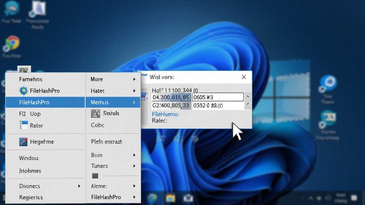Expand the Tuners submenu arrow
365x205 pixels.
[x=134, y=166]
